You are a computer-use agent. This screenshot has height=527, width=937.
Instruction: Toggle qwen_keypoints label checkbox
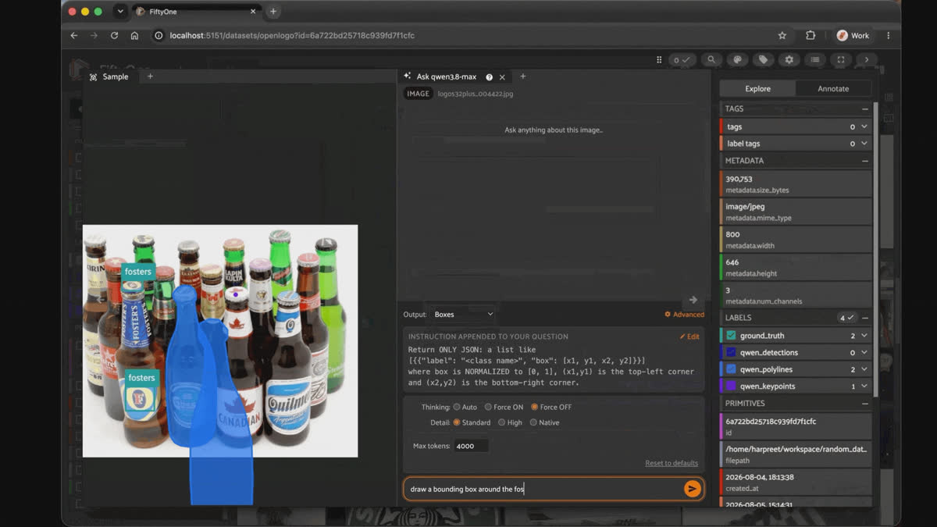coord(731,386)
